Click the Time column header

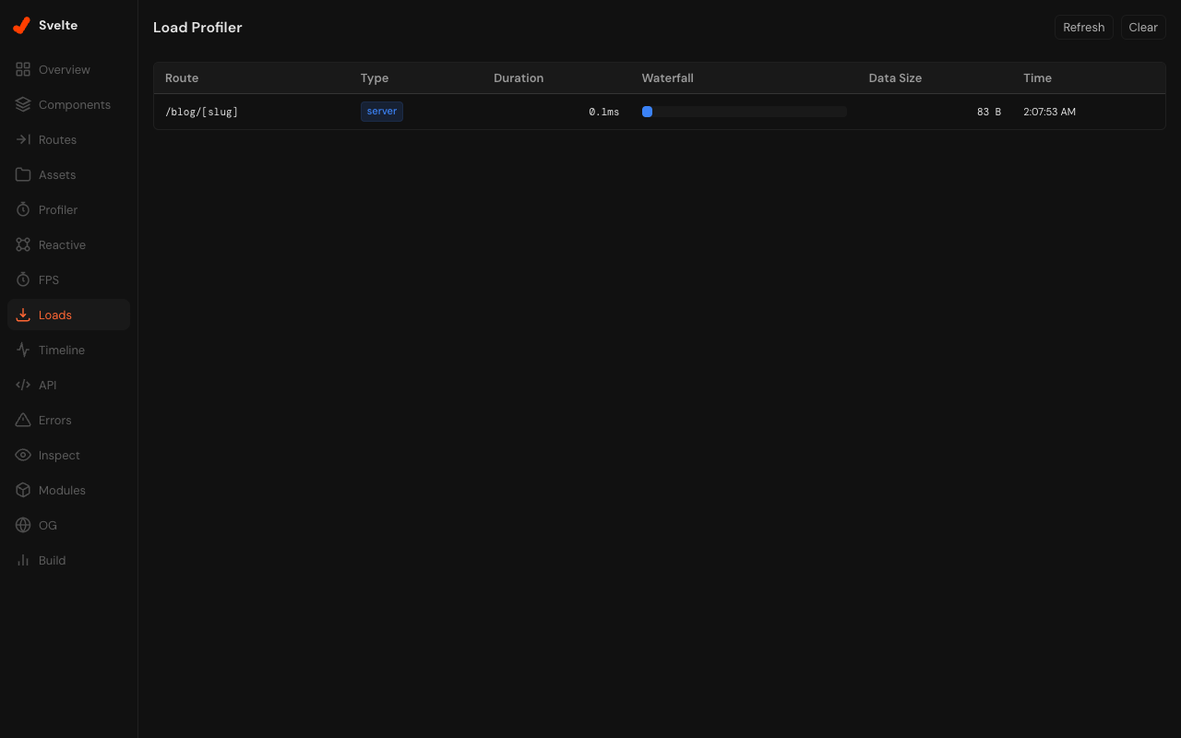(1037, 78)
